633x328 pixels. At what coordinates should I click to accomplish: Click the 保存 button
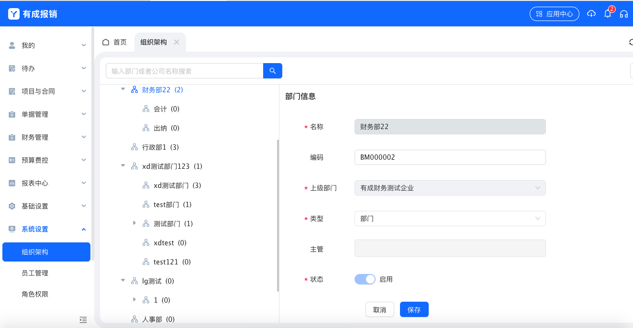coord(414,309)
